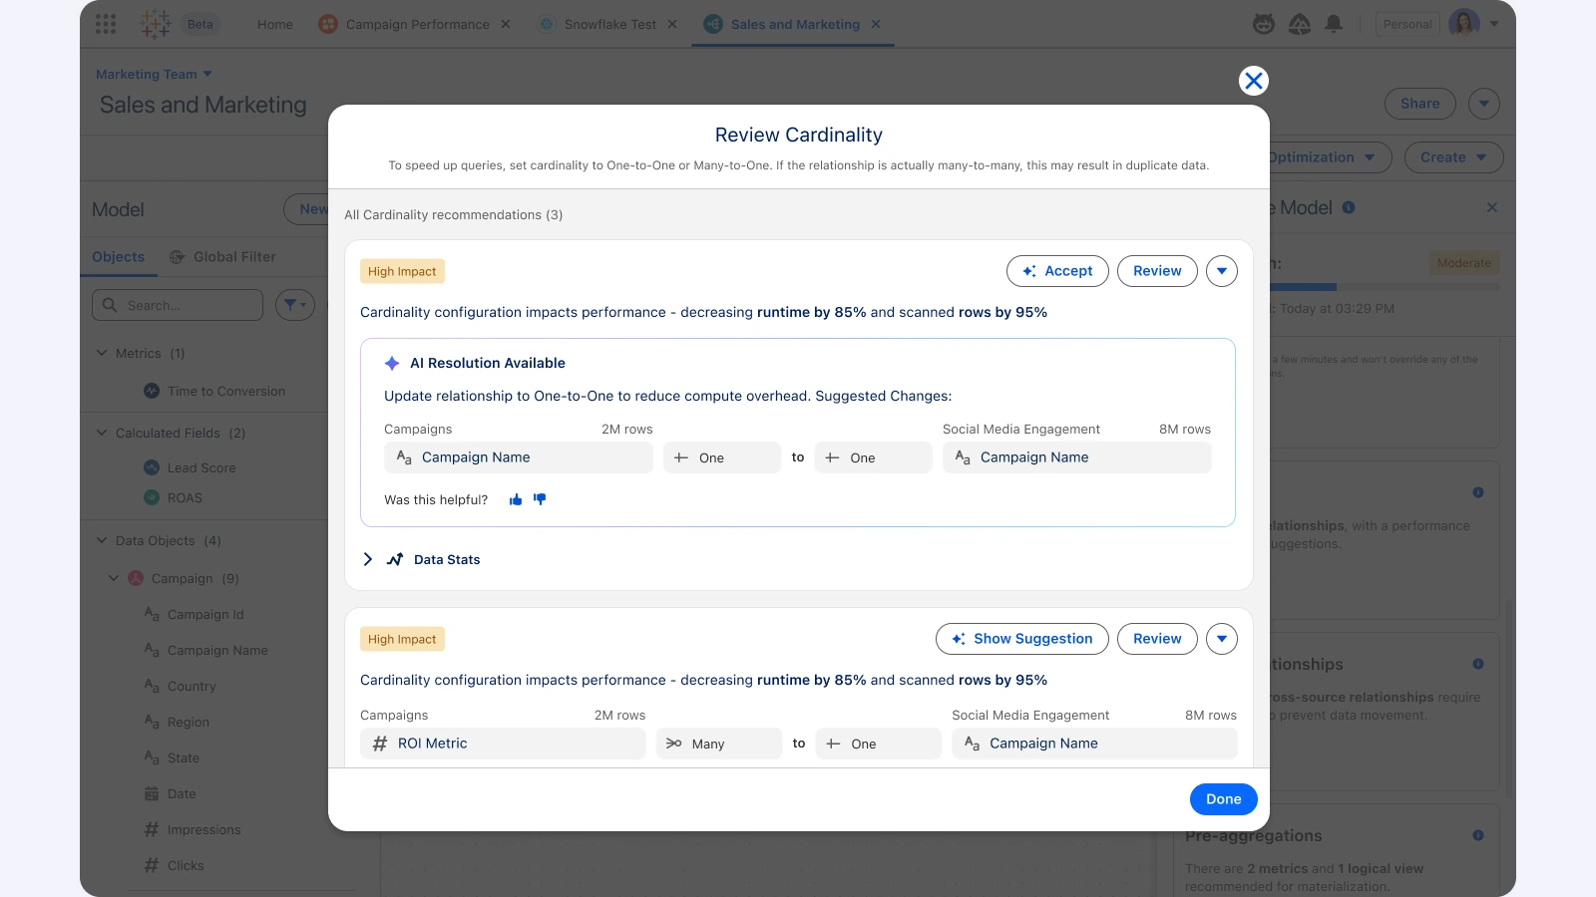Select the Region field in the tree
The image size is (1596, 897).
189,722
